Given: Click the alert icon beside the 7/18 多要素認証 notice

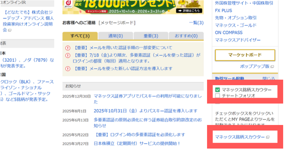Looking at the screenshot, I should coord(68,55).
